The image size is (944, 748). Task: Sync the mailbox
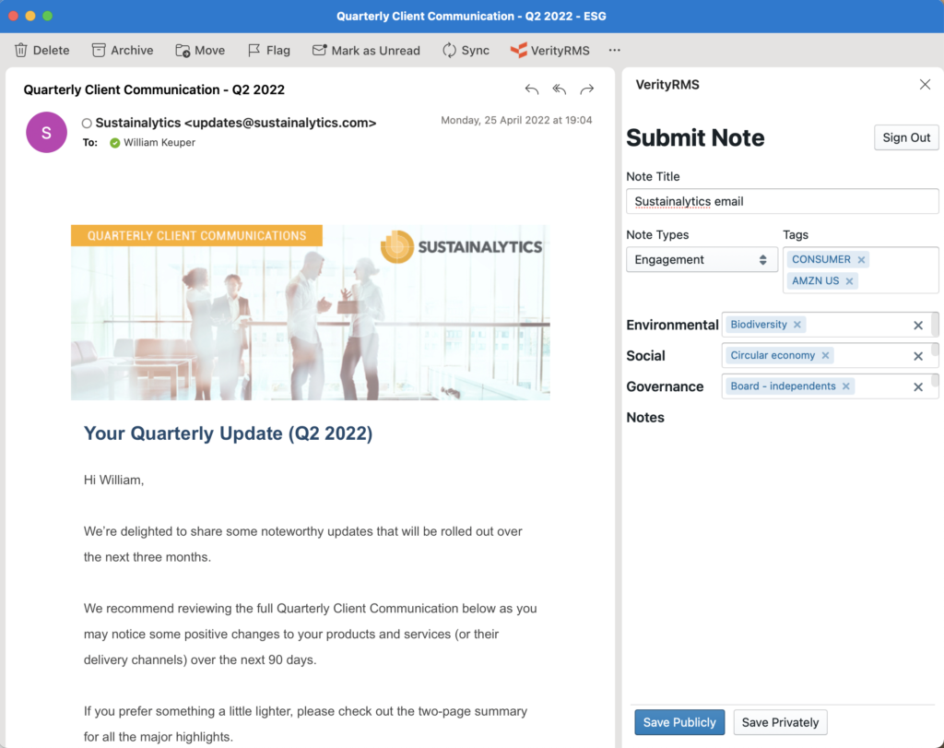466,50
